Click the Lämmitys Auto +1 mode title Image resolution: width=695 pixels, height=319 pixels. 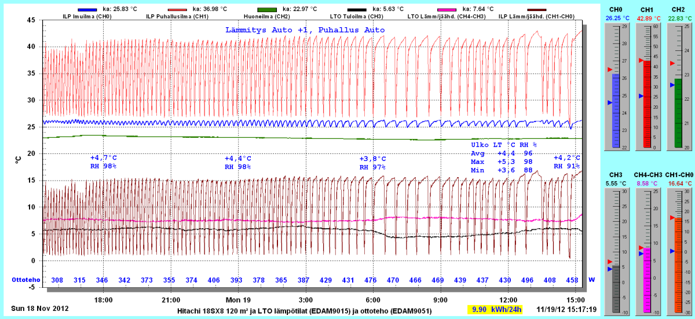coord(304,30)
